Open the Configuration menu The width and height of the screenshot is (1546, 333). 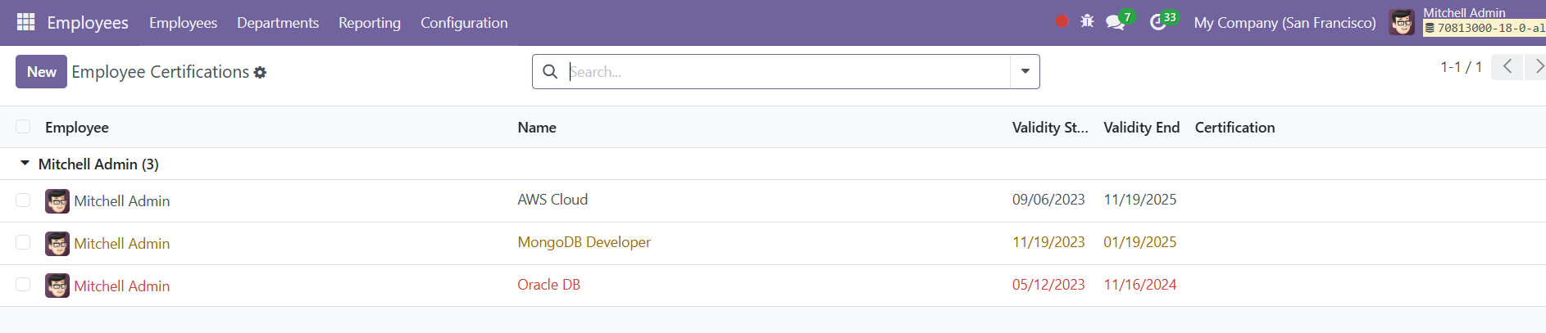[x=464, y=23]
